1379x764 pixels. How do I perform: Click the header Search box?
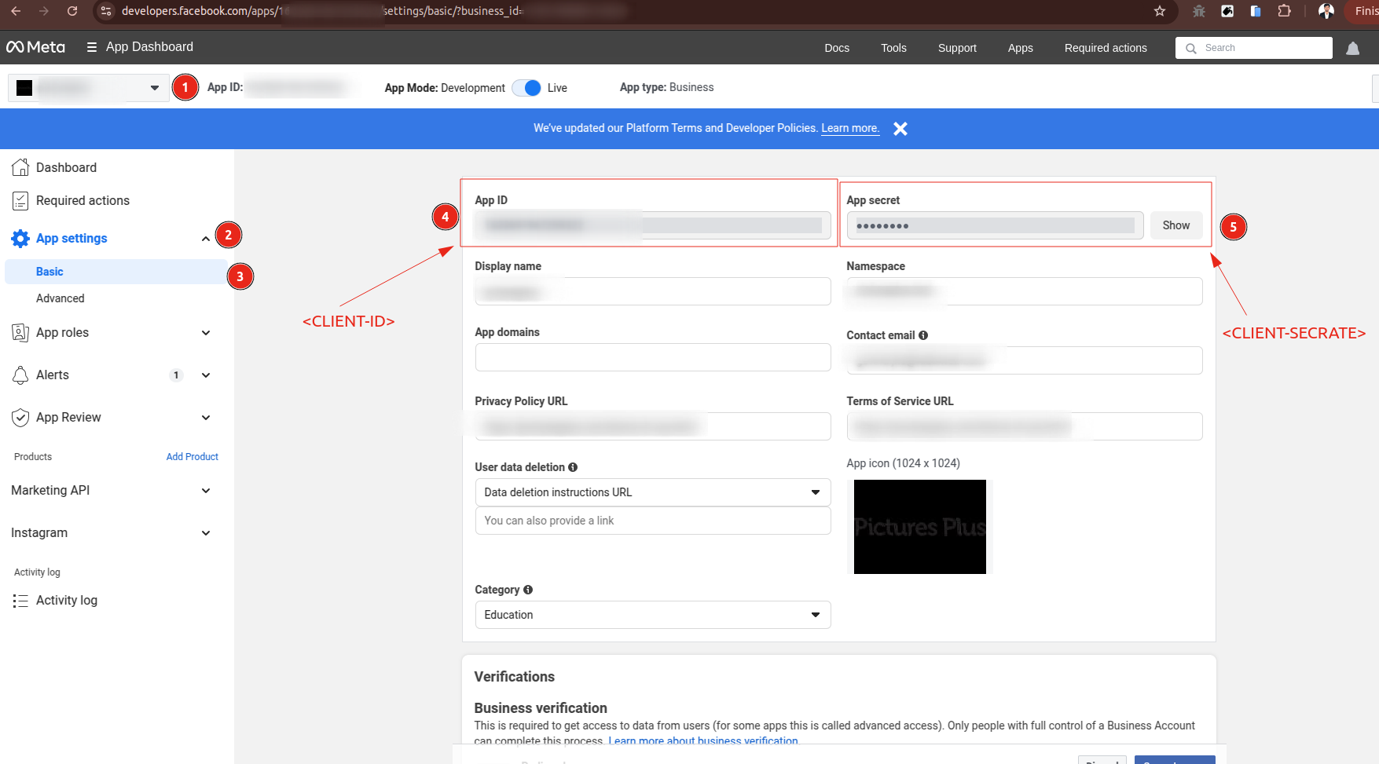tap(1254, 48)
